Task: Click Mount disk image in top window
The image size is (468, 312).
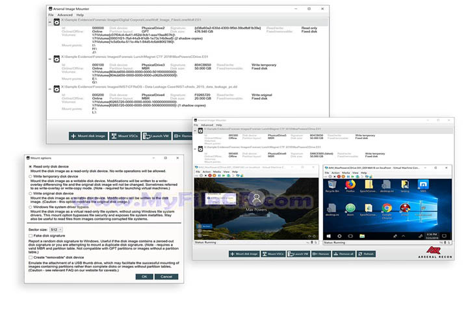Action: coord(88,136)
